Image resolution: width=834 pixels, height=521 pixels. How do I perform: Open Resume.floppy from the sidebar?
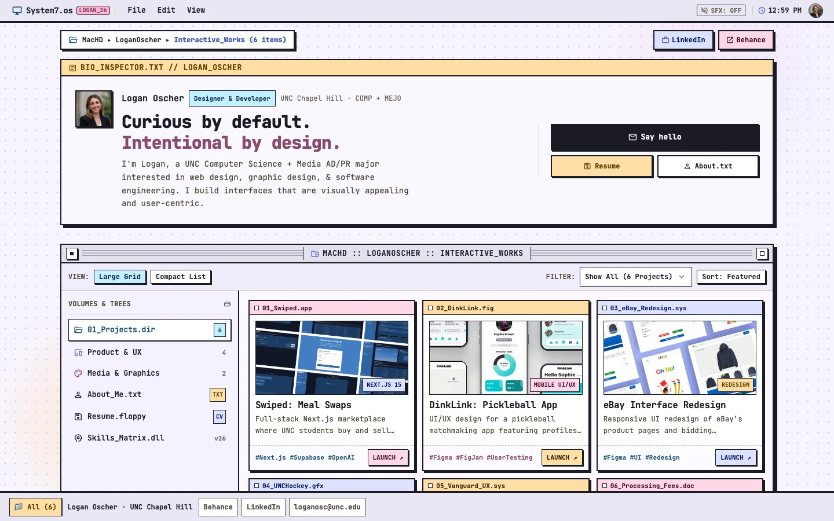pyautogui.click(x=149, y=417)
